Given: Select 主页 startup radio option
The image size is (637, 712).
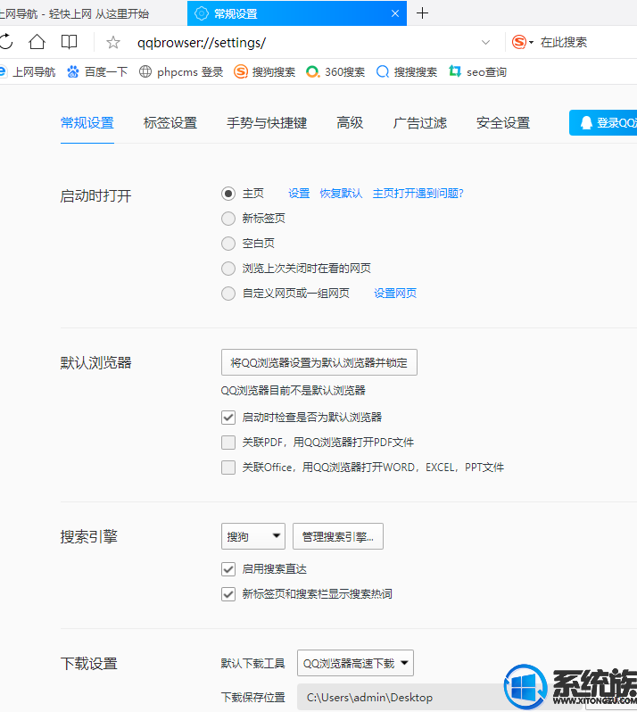Looking at the screenshot, I should [x=228, y=194].
